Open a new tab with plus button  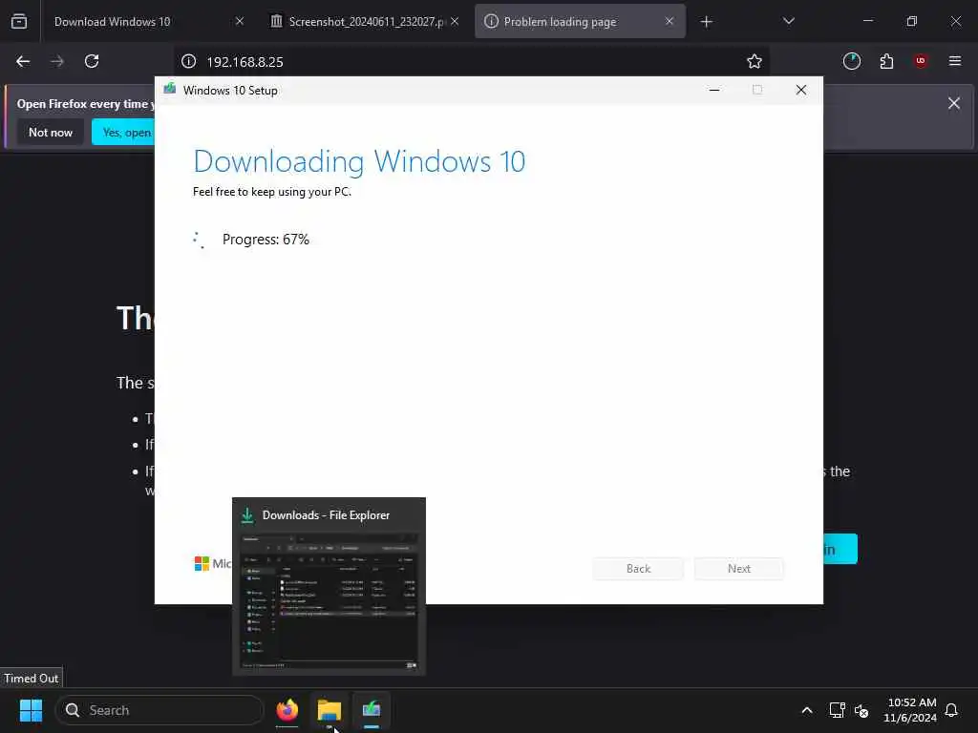[x=706, y=22]
